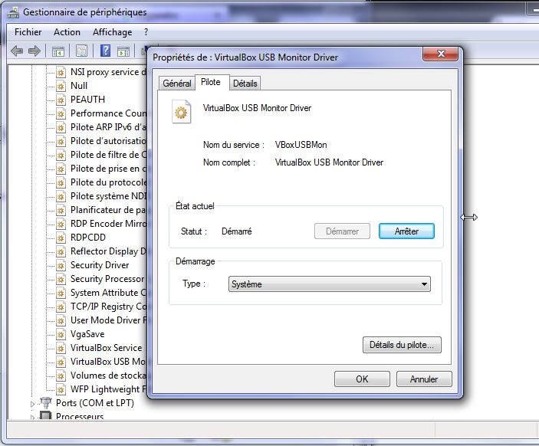Click the Nom complet value text
The image size is (539, 446).
coord(329,162)
